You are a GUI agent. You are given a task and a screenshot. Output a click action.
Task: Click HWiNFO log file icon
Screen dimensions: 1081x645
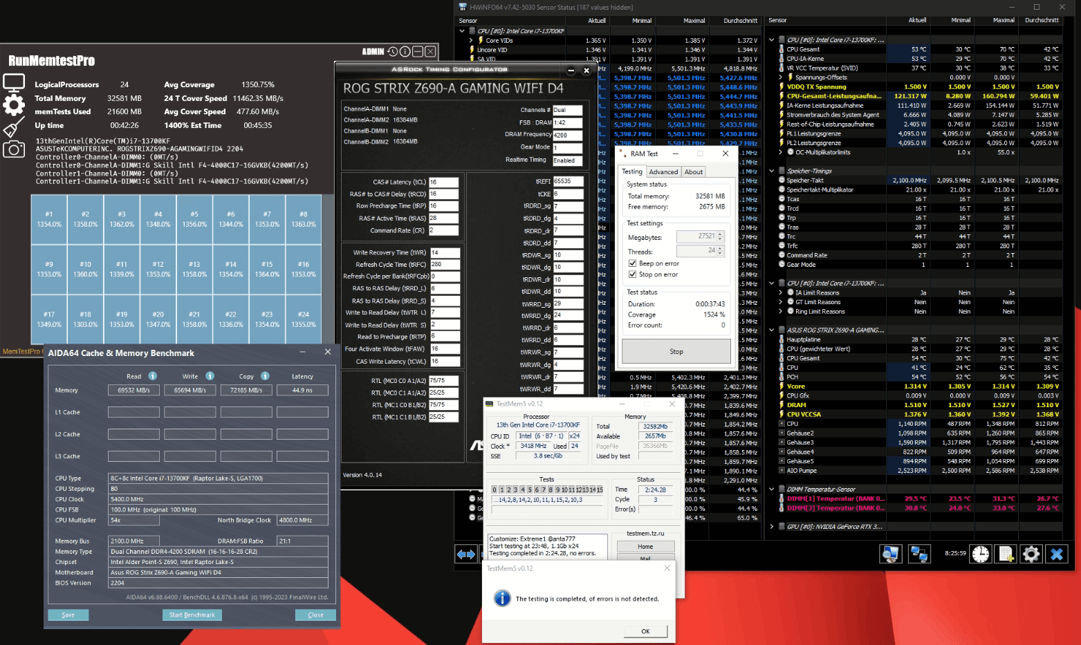coord(1006,554)
